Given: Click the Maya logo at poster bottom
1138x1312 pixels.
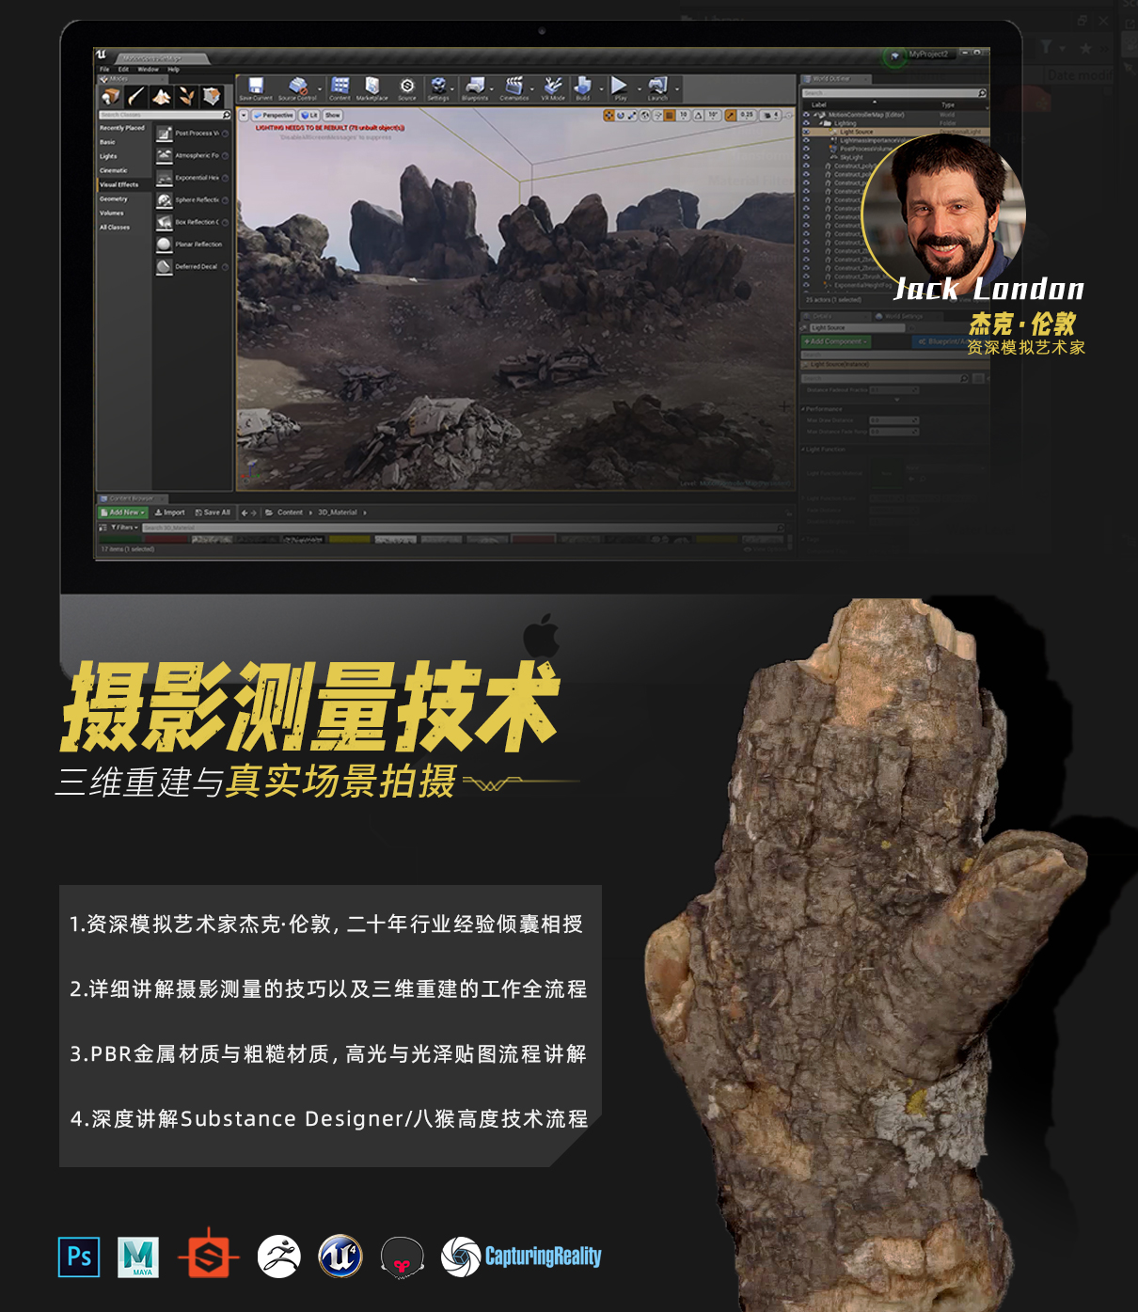Looking at the screenshot, I should pos(138,1257).
